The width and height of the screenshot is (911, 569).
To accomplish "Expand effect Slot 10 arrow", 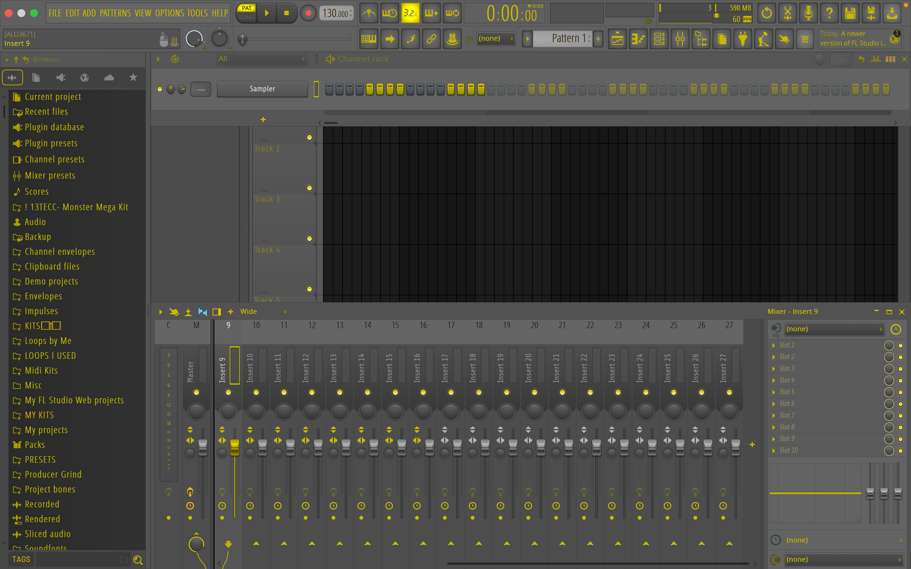I will (x=773, y=451).
